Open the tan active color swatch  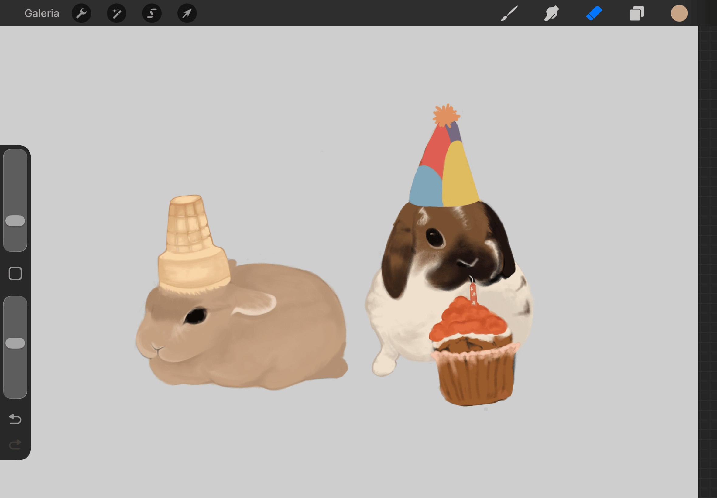(x=679, y=13)
